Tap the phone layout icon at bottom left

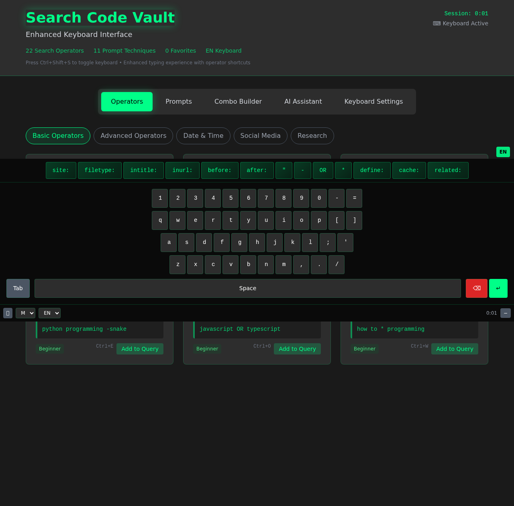pos(8,313)
